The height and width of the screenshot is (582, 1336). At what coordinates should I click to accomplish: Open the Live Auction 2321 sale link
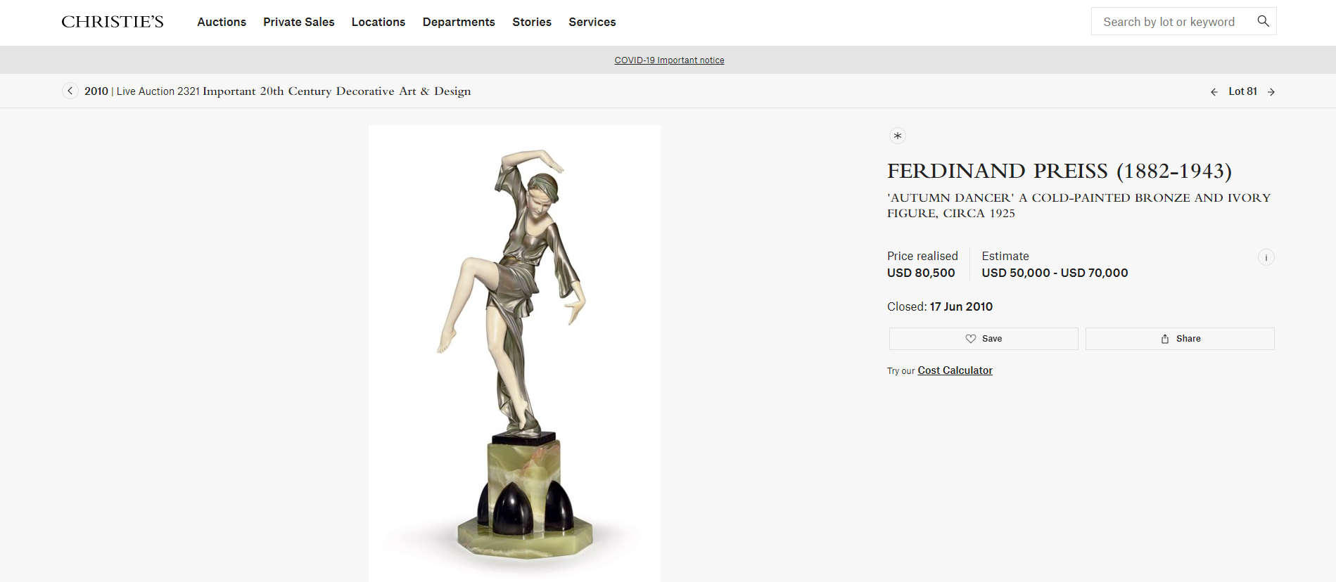[x=293, y=91]
